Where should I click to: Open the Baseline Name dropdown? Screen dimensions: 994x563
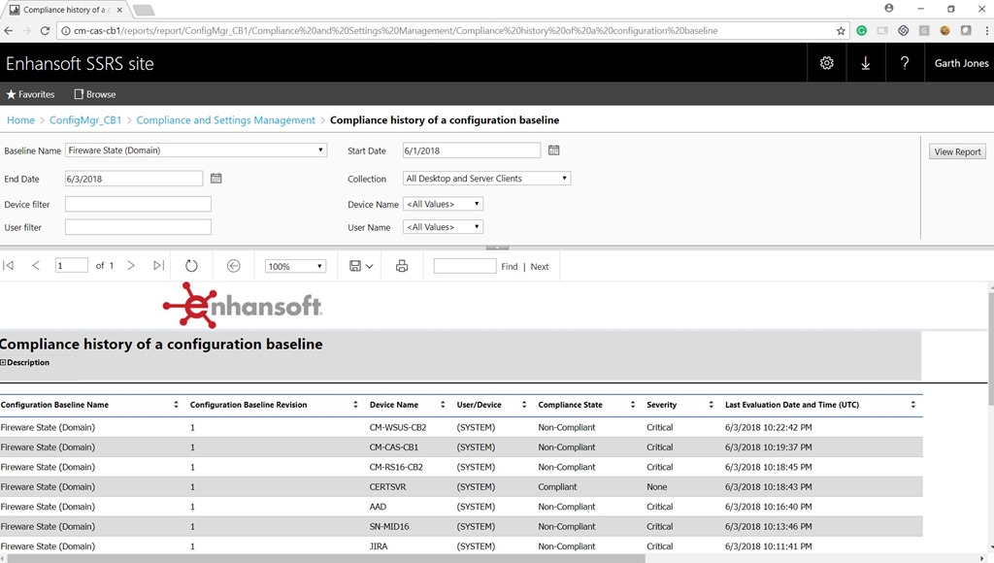point(196,150)
